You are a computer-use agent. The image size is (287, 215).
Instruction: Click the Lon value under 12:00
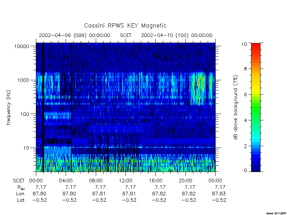129,193
